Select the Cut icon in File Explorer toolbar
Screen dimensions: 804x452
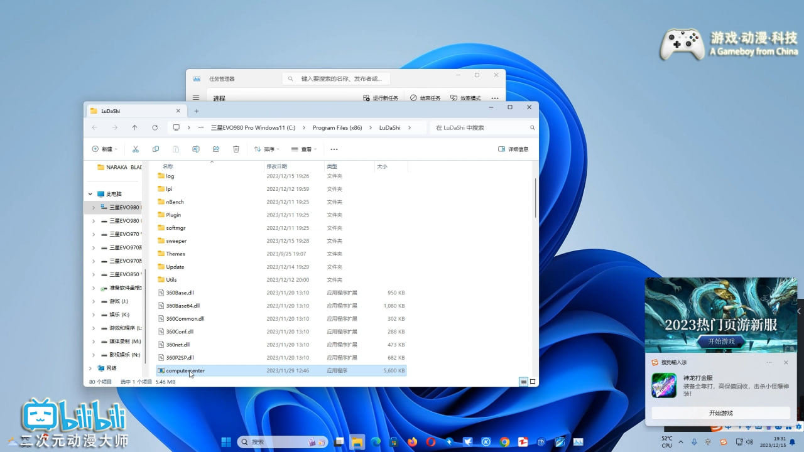click(x=136, y=149)
